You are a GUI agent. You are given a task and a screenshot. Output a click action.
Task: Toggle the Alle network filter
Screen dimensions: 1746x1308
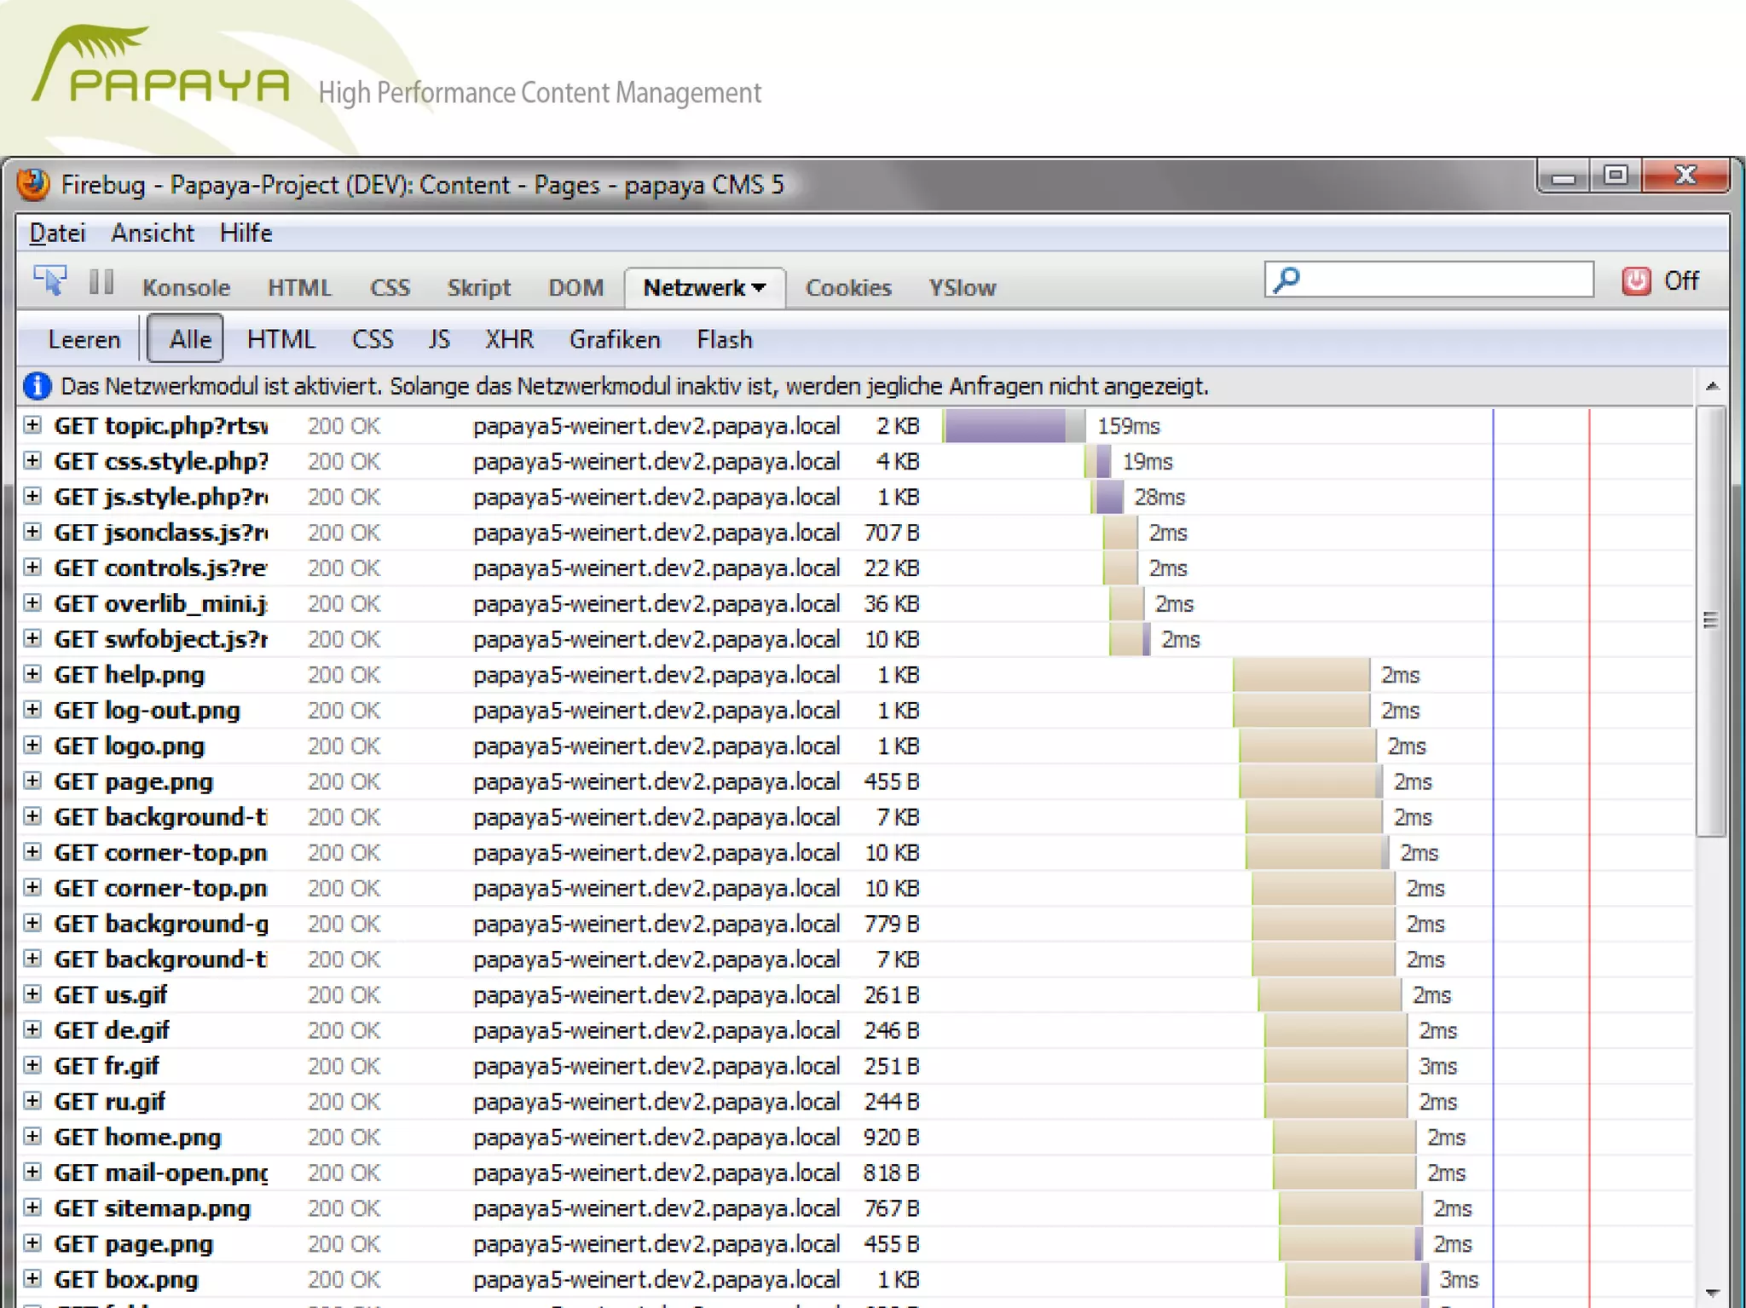click(186, 338)
